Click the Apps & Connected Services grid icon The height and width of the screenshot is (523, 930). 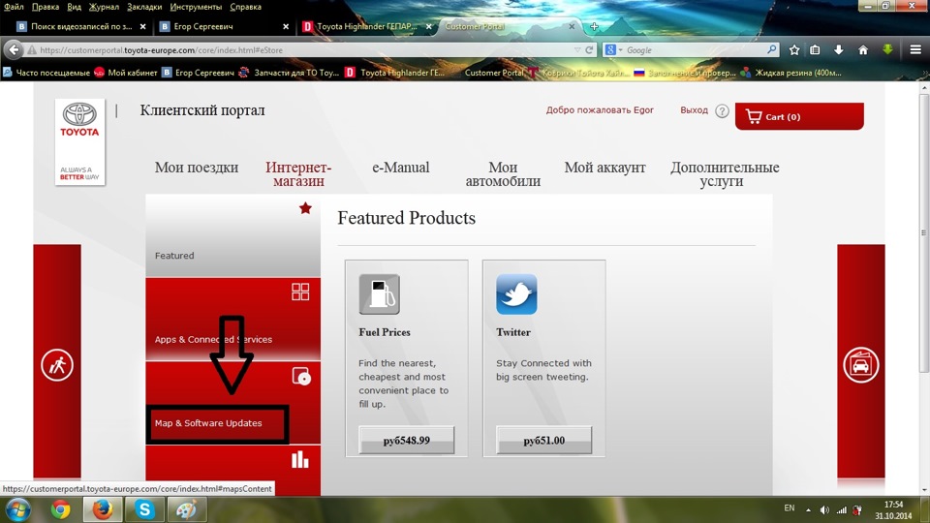point(300,292)
